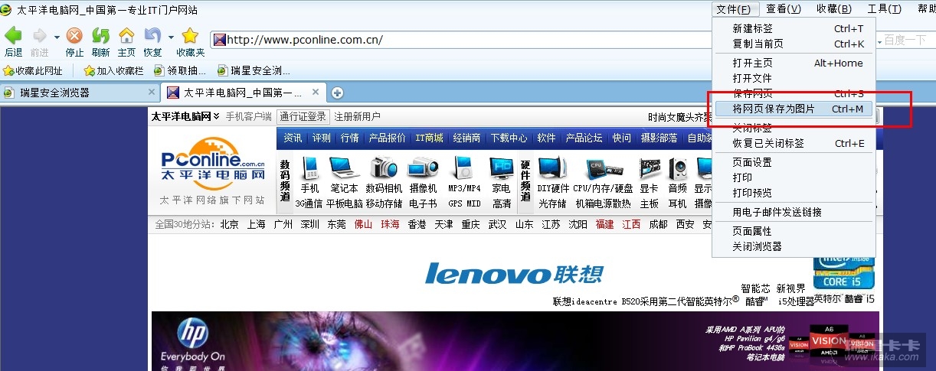Click the PConline logo
This screenshot has height=371, width=936.
point(213,164)
